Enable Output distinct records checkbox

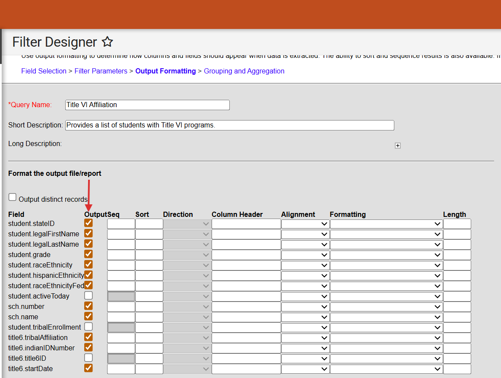tap(13, 197)
